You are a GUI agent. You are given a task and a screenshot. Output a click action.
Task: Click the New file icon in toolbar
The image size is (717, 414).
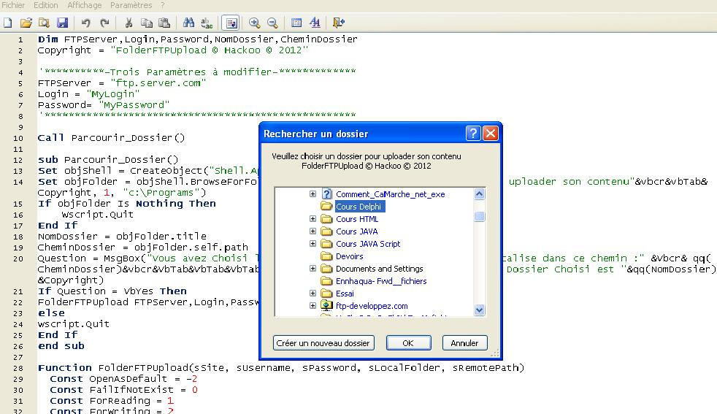tap(8, 23)
